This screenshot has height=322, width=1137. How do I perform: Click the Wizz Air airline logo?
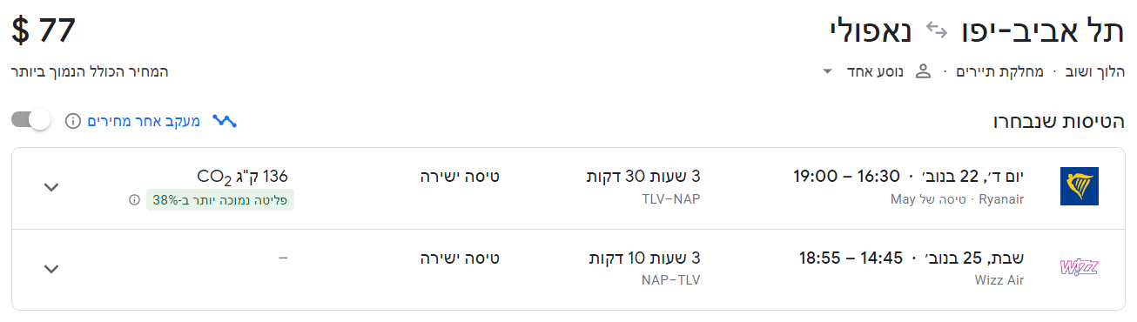coord(1079,268)
